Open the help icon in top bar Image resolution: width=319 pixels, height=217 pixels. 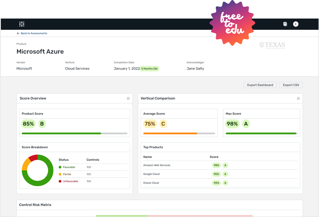pyautogui.click(x=285, y=24)
